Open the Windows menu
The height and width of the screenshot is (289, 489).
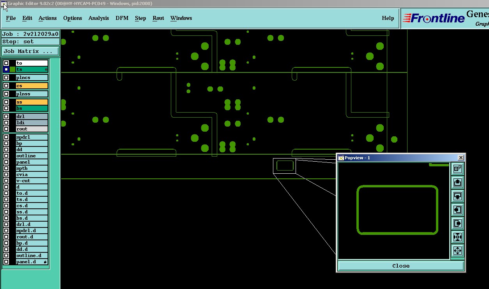(x=181, y=18)
